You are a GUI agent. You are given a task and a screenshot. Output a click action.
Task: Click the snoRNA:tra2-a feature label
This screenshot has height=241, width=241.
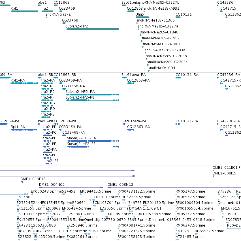[x=58, y=14]
